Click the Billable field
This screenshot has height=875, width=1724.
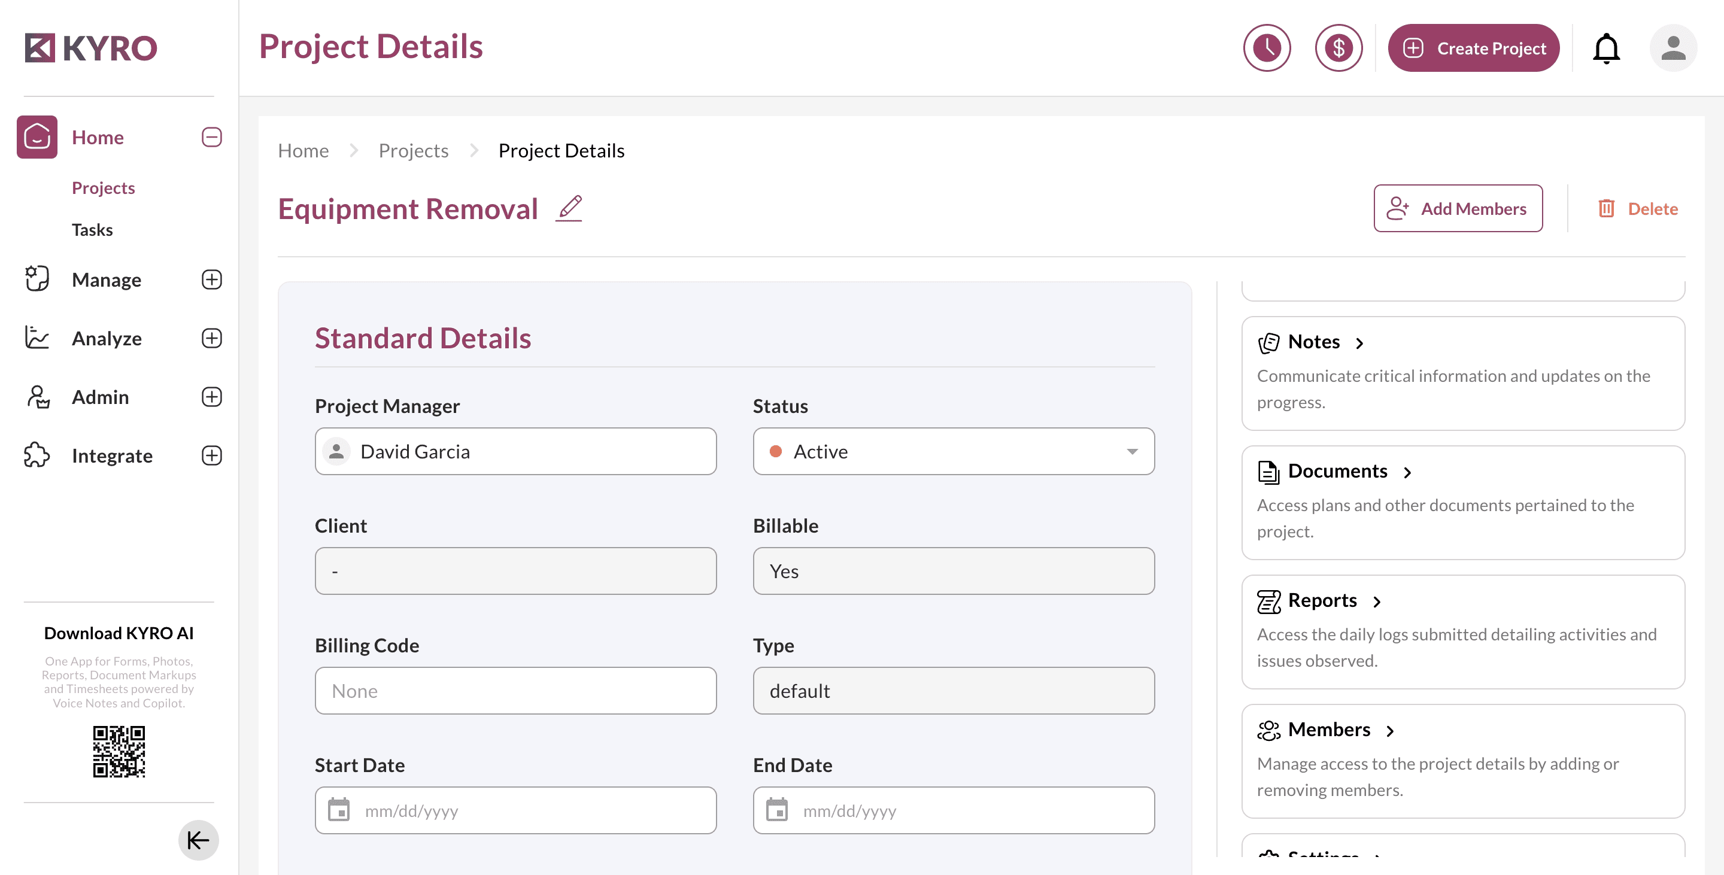click(954, 570)
